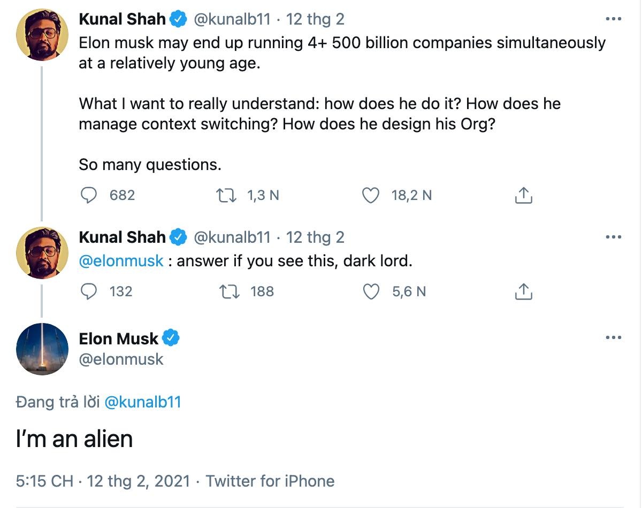Open the share icon on the second tweet
This screenshot has width=642, height=508.
click(524, 291)
